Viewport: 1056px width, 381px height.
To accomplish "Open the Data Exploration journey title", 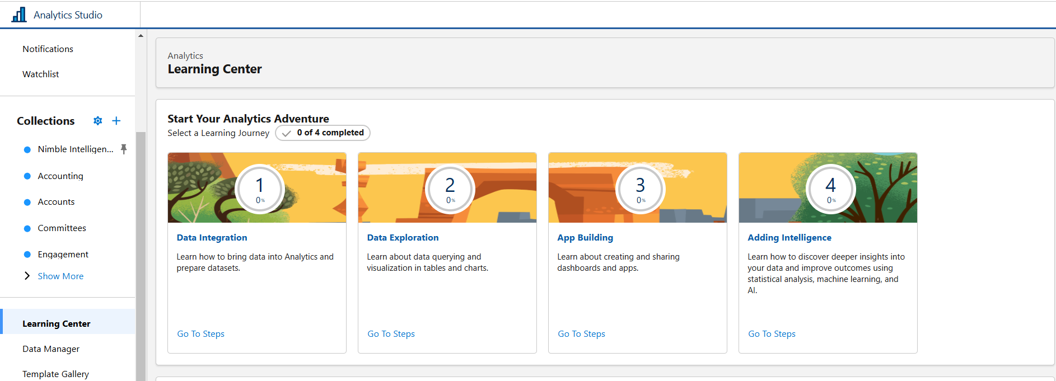I will [x=403, y=238].
